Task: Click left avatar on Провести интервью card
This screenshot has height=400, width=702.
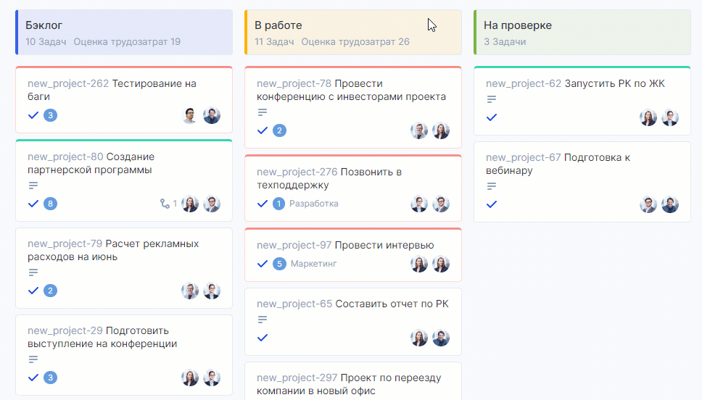Action: click(x=419, y=264)
